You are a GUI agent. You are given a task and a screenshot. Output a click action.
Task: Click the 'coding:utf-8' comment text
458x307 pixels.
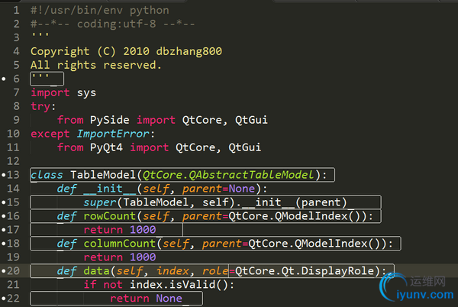117,24
